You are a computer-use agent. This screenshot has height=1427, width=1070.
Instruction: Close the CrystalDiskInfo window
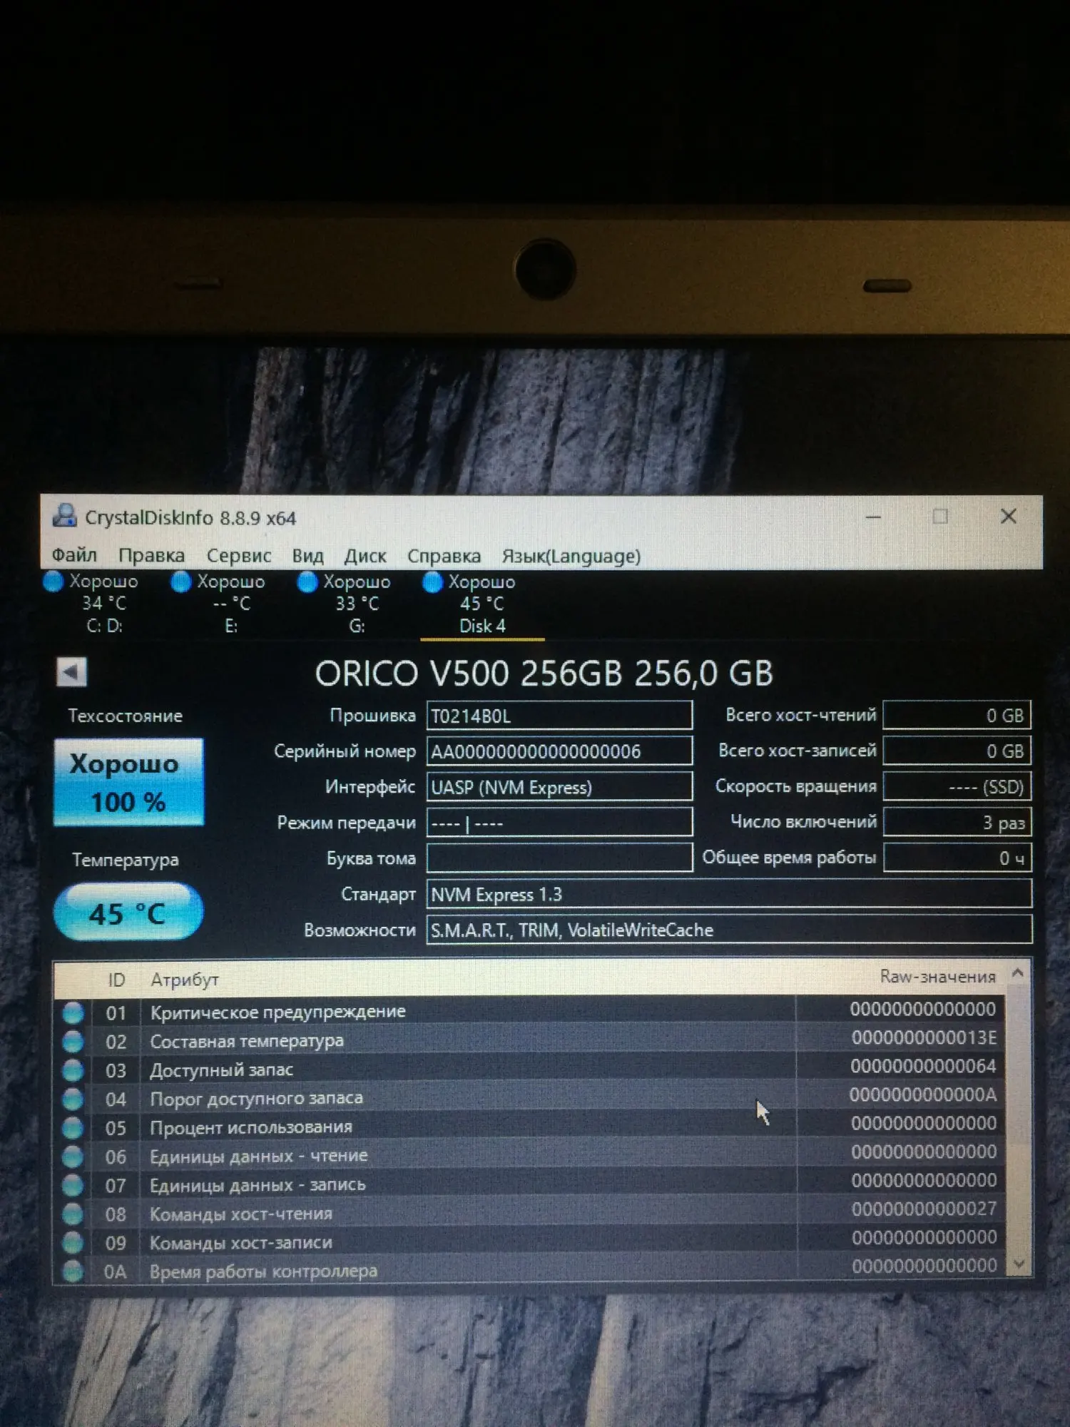tap(1008, 516)
